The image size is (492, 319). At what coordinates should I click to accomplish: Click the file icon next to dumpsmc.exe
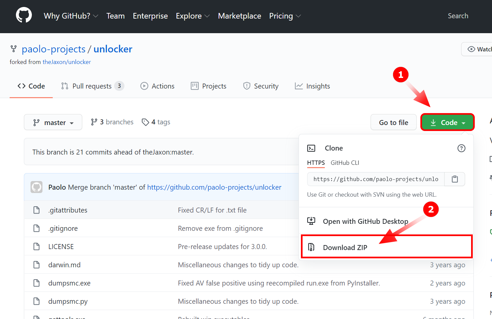[x=36, y=283]
